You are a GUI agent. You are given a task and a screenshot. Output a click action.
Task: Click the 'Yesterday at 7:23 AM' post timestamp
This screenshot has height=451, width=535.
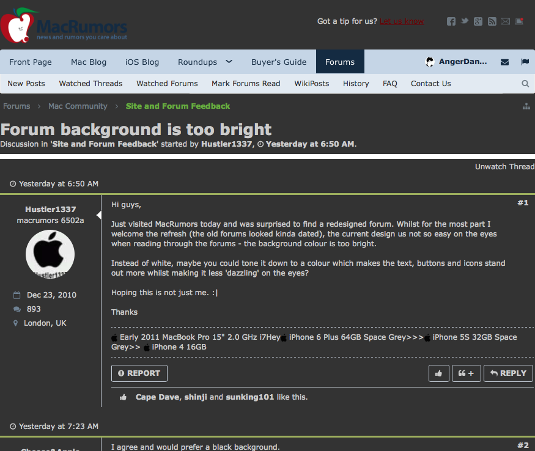coord(58,427)
